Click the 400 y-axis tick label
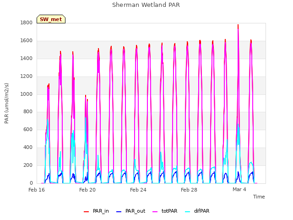The width and height of the screenshot is (293, 220). pyautogui.click(x=28, y=148)
